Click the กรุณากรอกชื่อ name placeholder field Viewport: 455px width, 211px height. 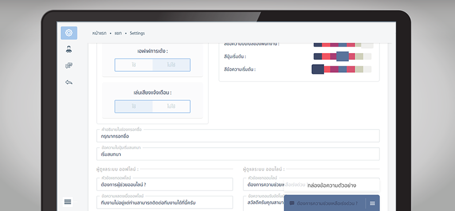[238, 136]
